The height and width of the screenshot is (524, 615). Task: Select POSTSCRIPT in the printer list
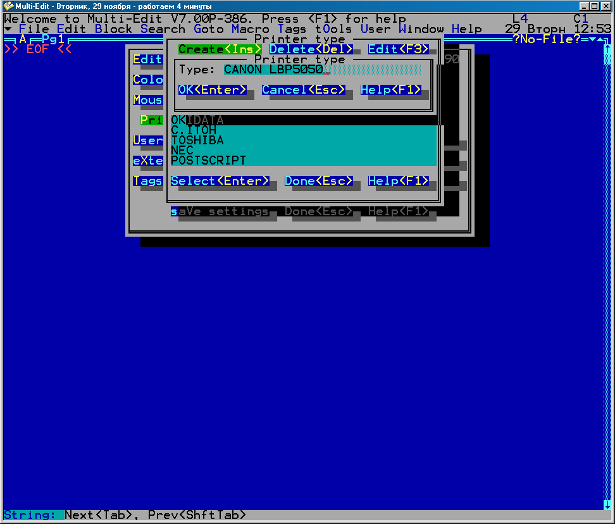pos(304,161)
